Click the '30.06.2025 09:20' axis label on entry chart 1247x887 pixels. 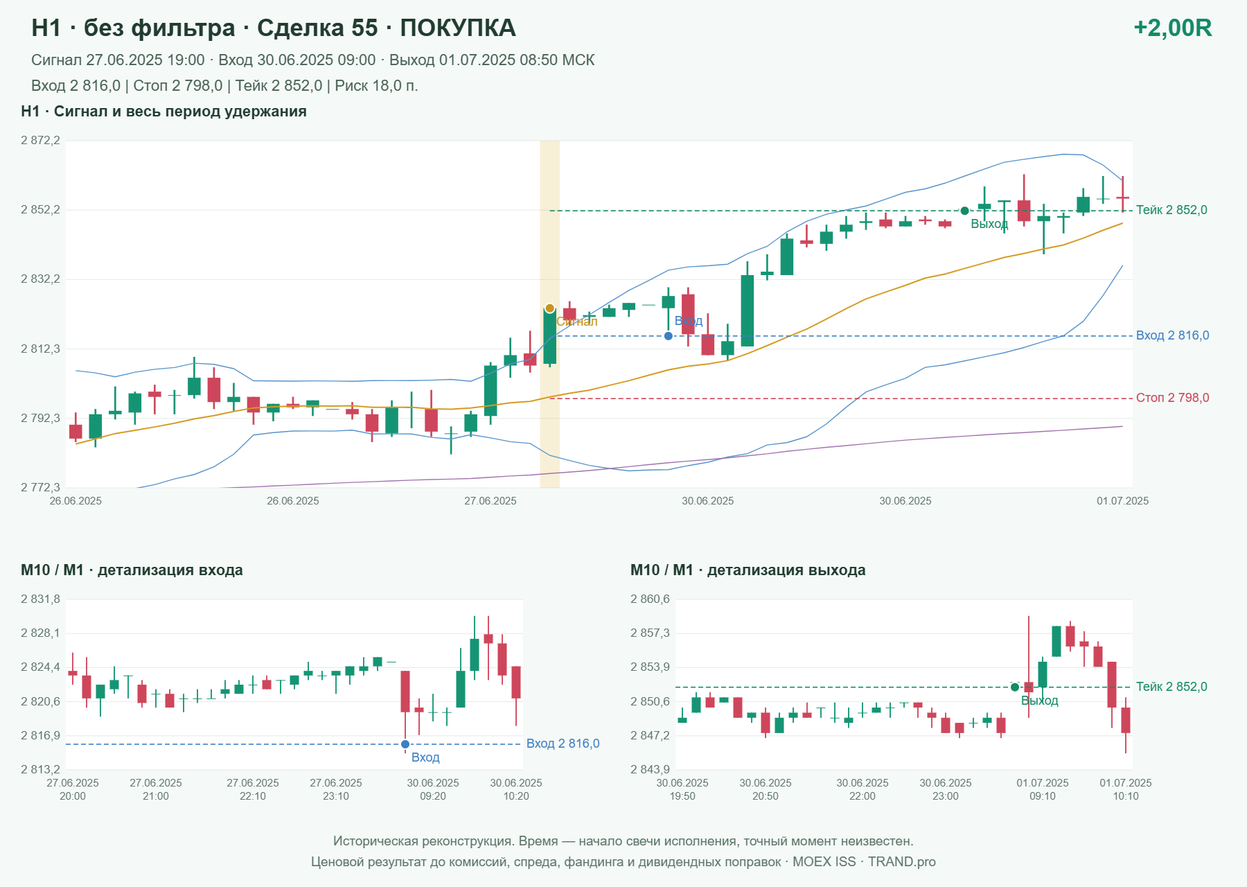pos(433,789)
